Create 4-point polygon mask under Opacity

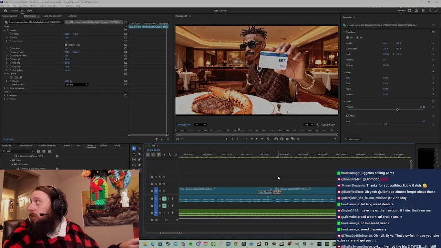click(16, 77)
